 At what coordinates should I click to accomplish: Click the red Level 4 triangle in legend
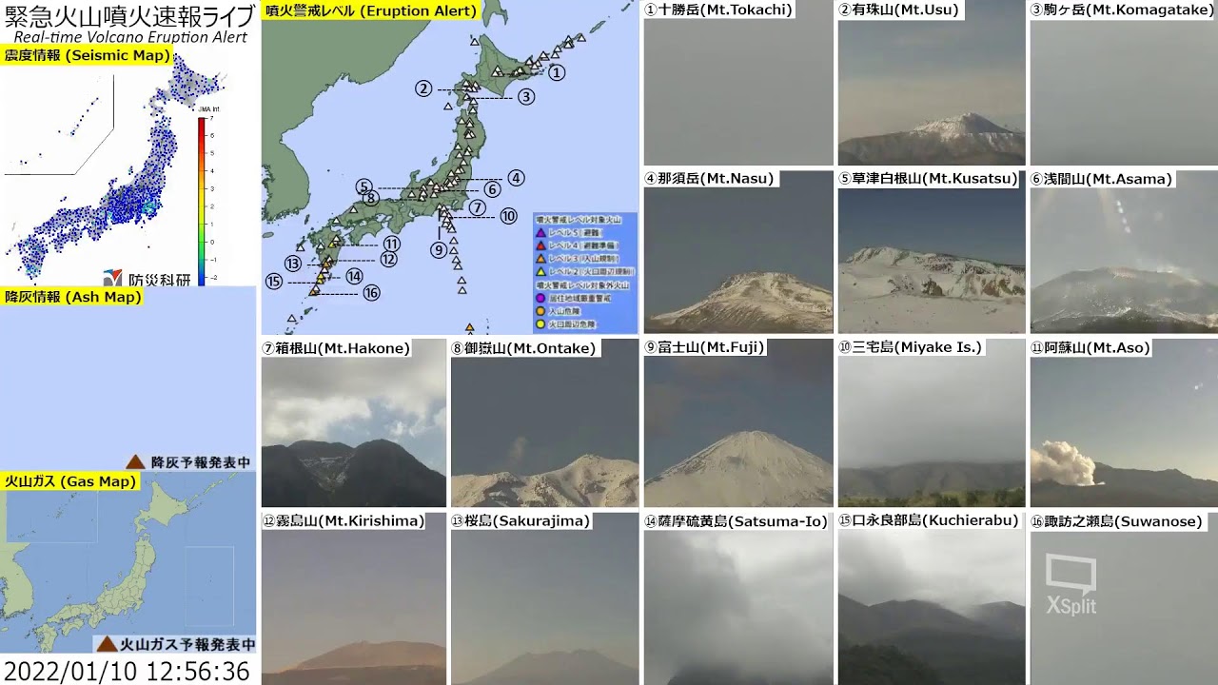coord(540,245)
